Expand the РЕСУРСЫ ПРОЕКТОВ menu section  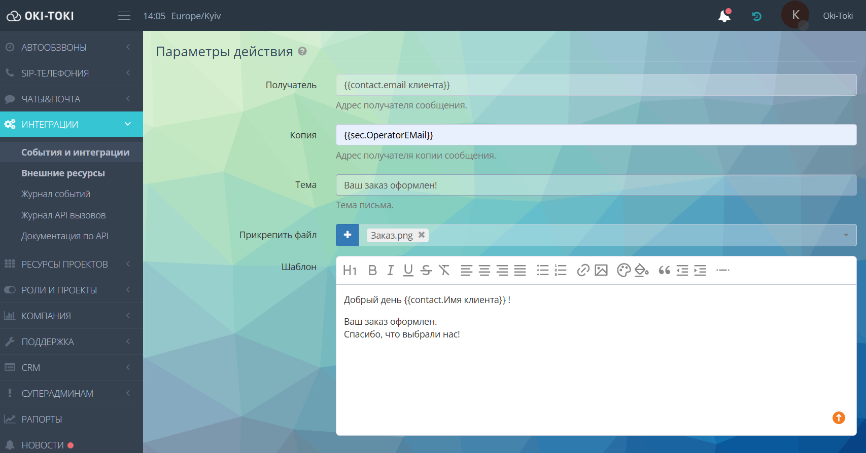72,264
